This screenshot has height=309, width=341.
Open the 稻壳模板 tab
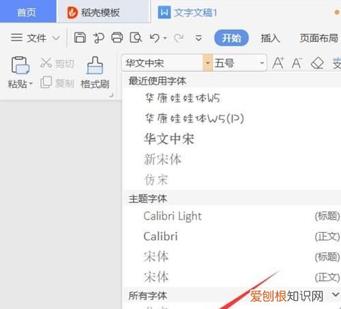pos(104,12)
